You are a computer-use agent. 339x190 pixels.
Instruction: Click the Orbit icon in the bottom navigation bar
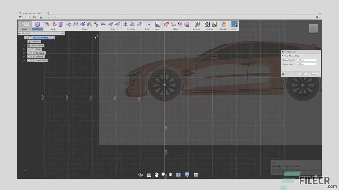point(140,174)
